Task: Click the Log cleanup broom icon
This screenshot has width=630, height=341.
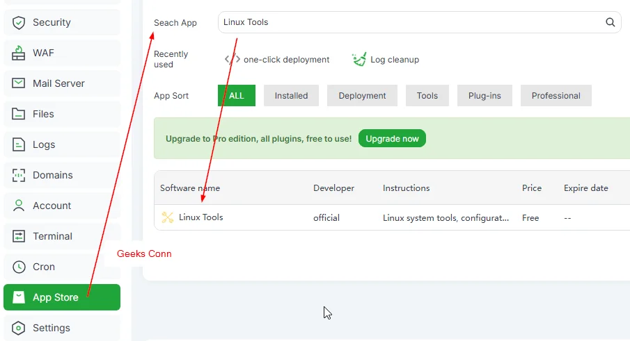Action: (359, 59)
